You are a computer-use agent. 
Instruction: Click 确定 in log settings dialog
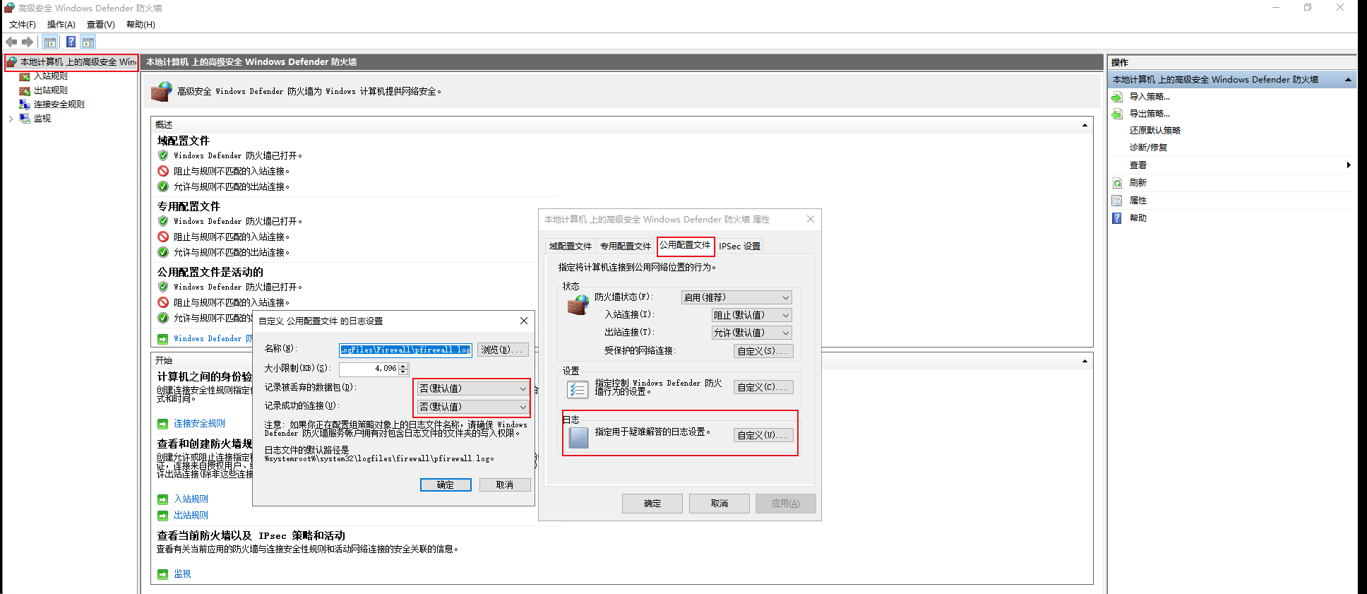pyautogui.click(x=446, y=485)
